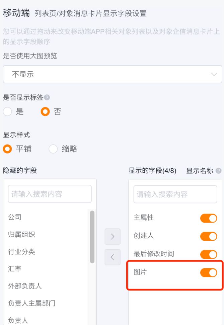This screenshot has width=224, height=325.
Task: Select 行业分类 in the hidden fields list
Action: click(x=21, y=252)
